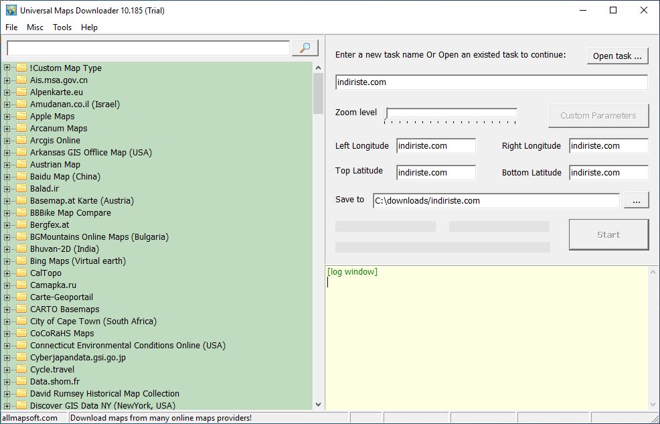Minimize the Universal Maps Downloader window

pos(583,11)
